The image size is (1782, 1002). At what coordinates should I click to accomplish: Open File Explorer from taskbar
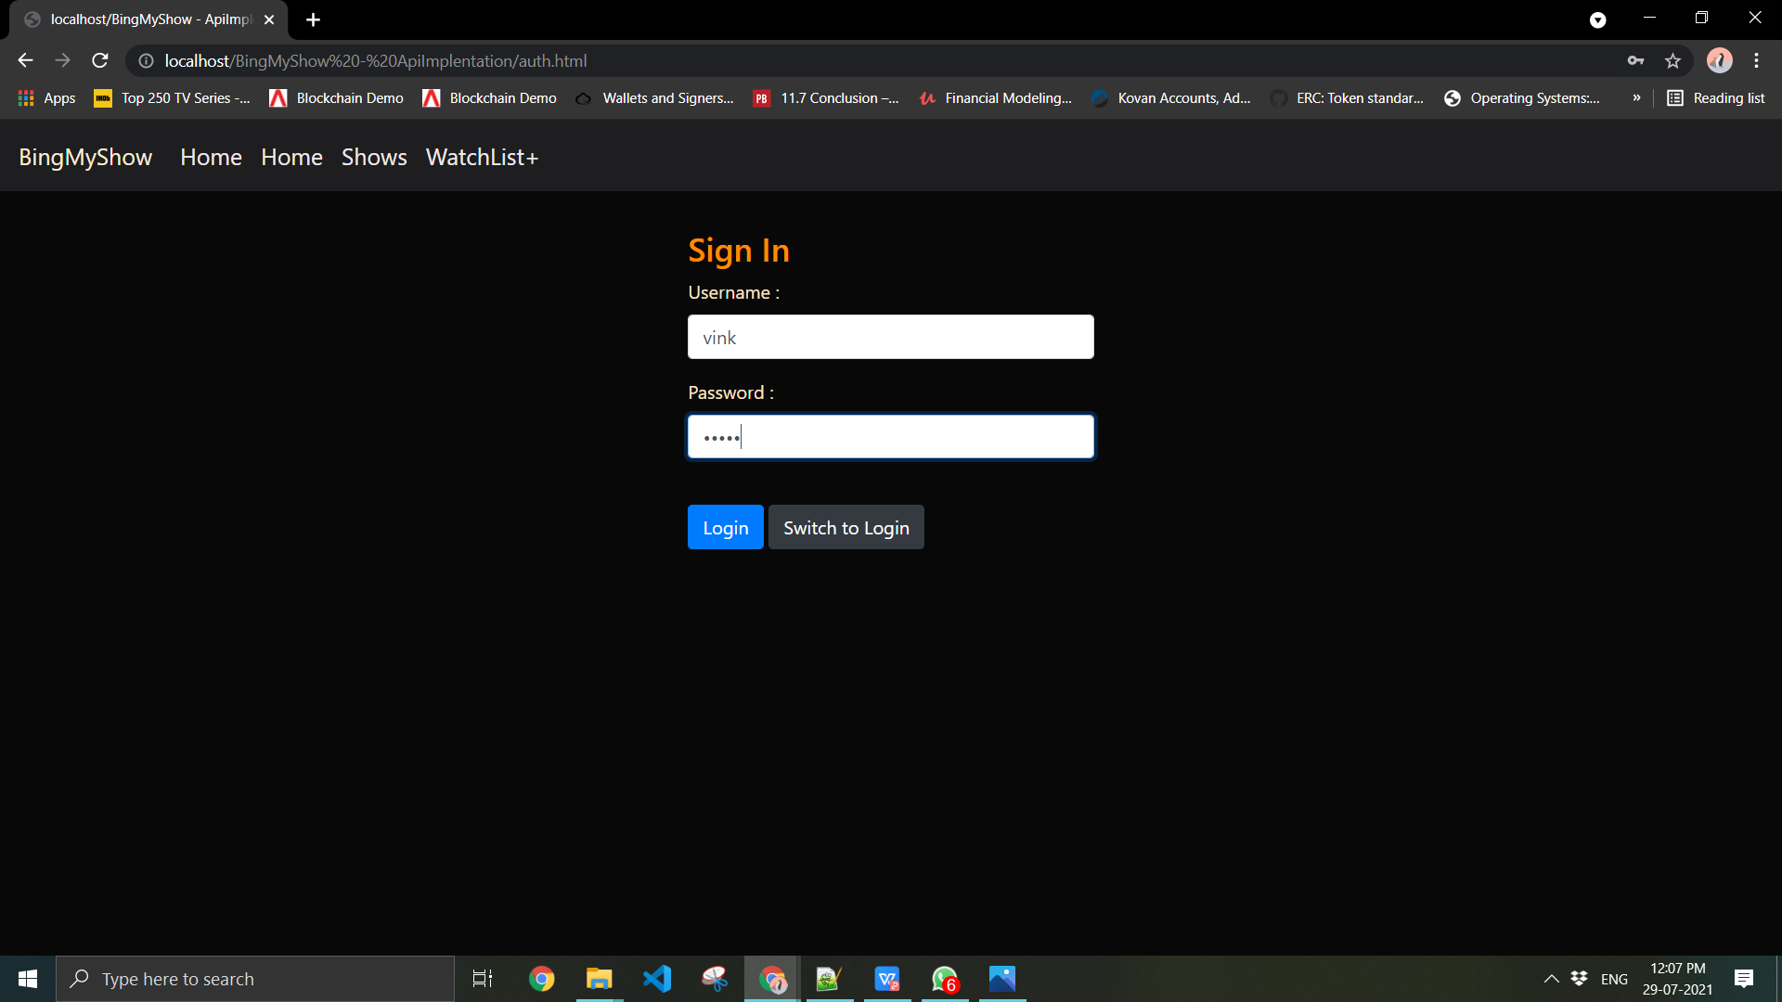coord(599,979)
